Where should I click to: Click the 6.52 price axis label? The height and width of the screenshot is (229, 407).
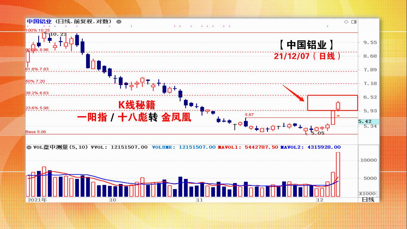[370, 98]
